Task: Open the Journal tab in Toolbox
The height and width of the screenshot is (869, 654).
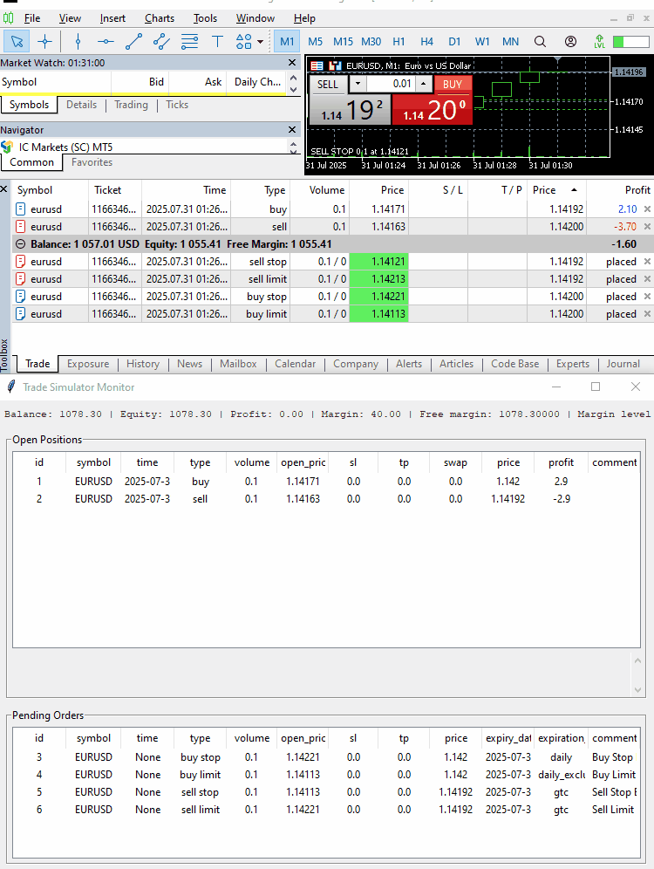Action: coord(623,364)
